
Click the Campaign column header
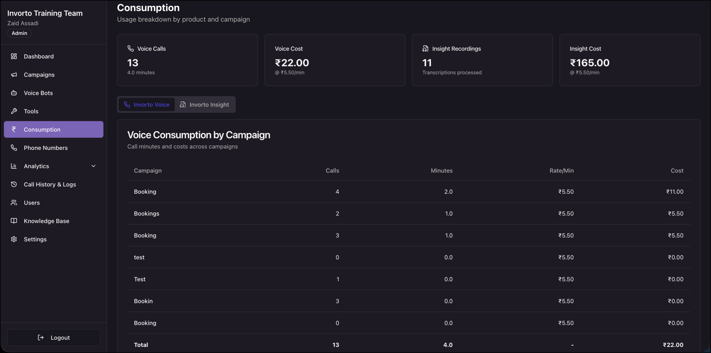148,170
